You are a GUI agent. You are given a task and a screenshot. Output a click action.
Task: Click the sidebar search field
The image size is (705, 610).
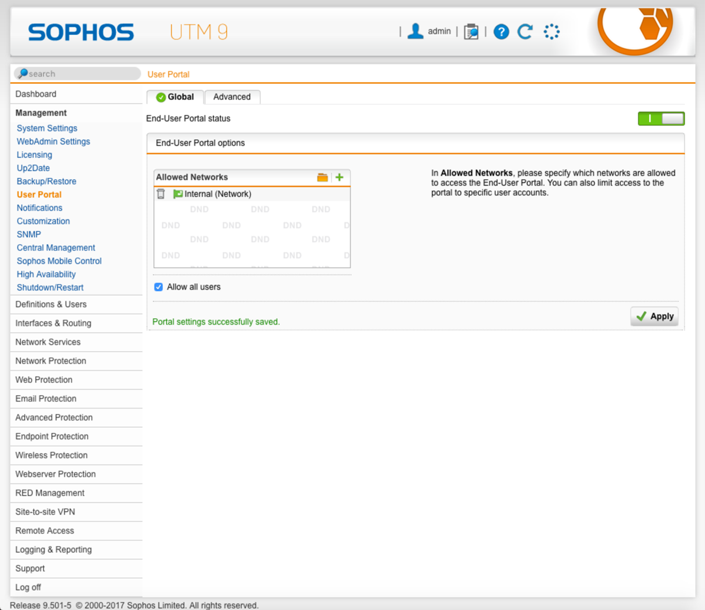(77, 73)
